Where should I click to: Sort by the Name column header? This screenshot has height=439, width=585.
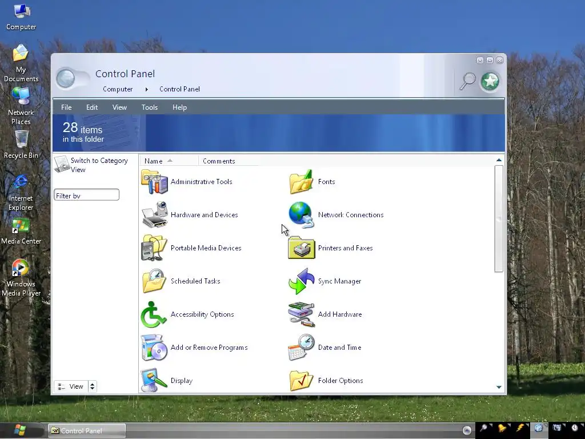(169, 161)
